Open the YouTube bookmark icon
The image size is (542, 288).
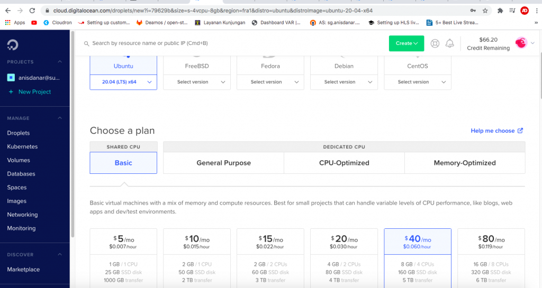pyautogui.click(x=34, y=23)
